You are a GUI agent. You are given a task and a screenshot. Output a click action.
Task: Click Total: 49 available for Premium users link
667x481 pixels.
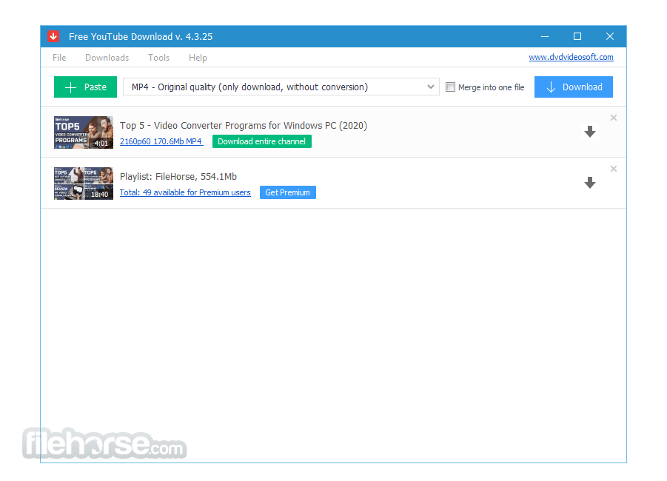185,192
